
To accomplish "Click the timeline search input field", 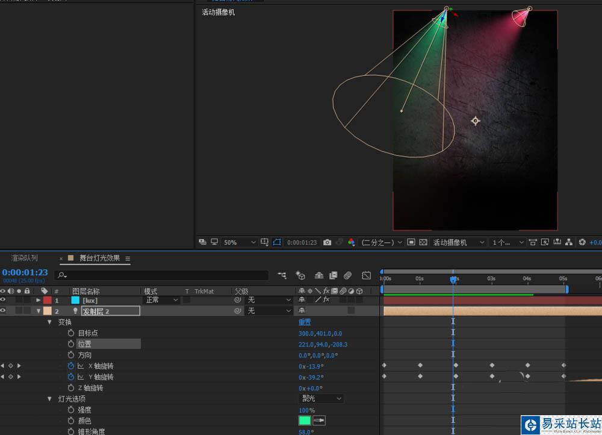I will click(x=163, y=275).
